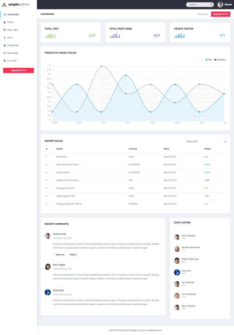Screen dimensions: 234x335
Task: Click the Upgrade to Pro button in sidebar
Action: (18, 70)
